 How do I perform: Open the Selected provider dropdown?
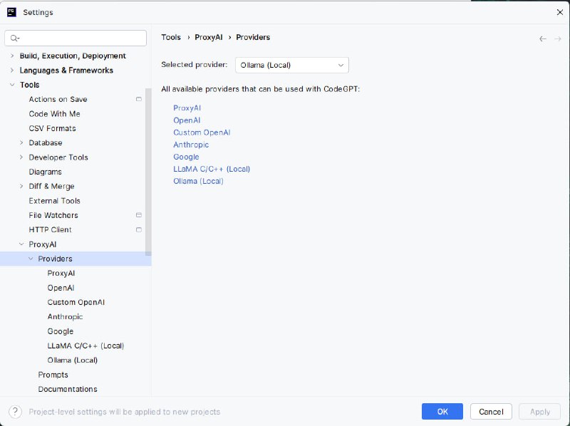coord(292,65)
